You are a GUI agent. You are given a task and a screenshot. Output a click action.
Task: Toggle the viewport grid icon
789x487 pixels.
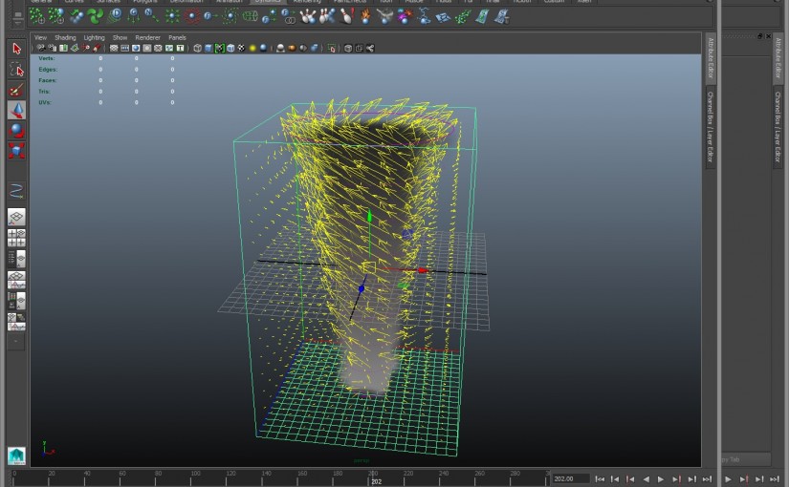coord(114,49)
